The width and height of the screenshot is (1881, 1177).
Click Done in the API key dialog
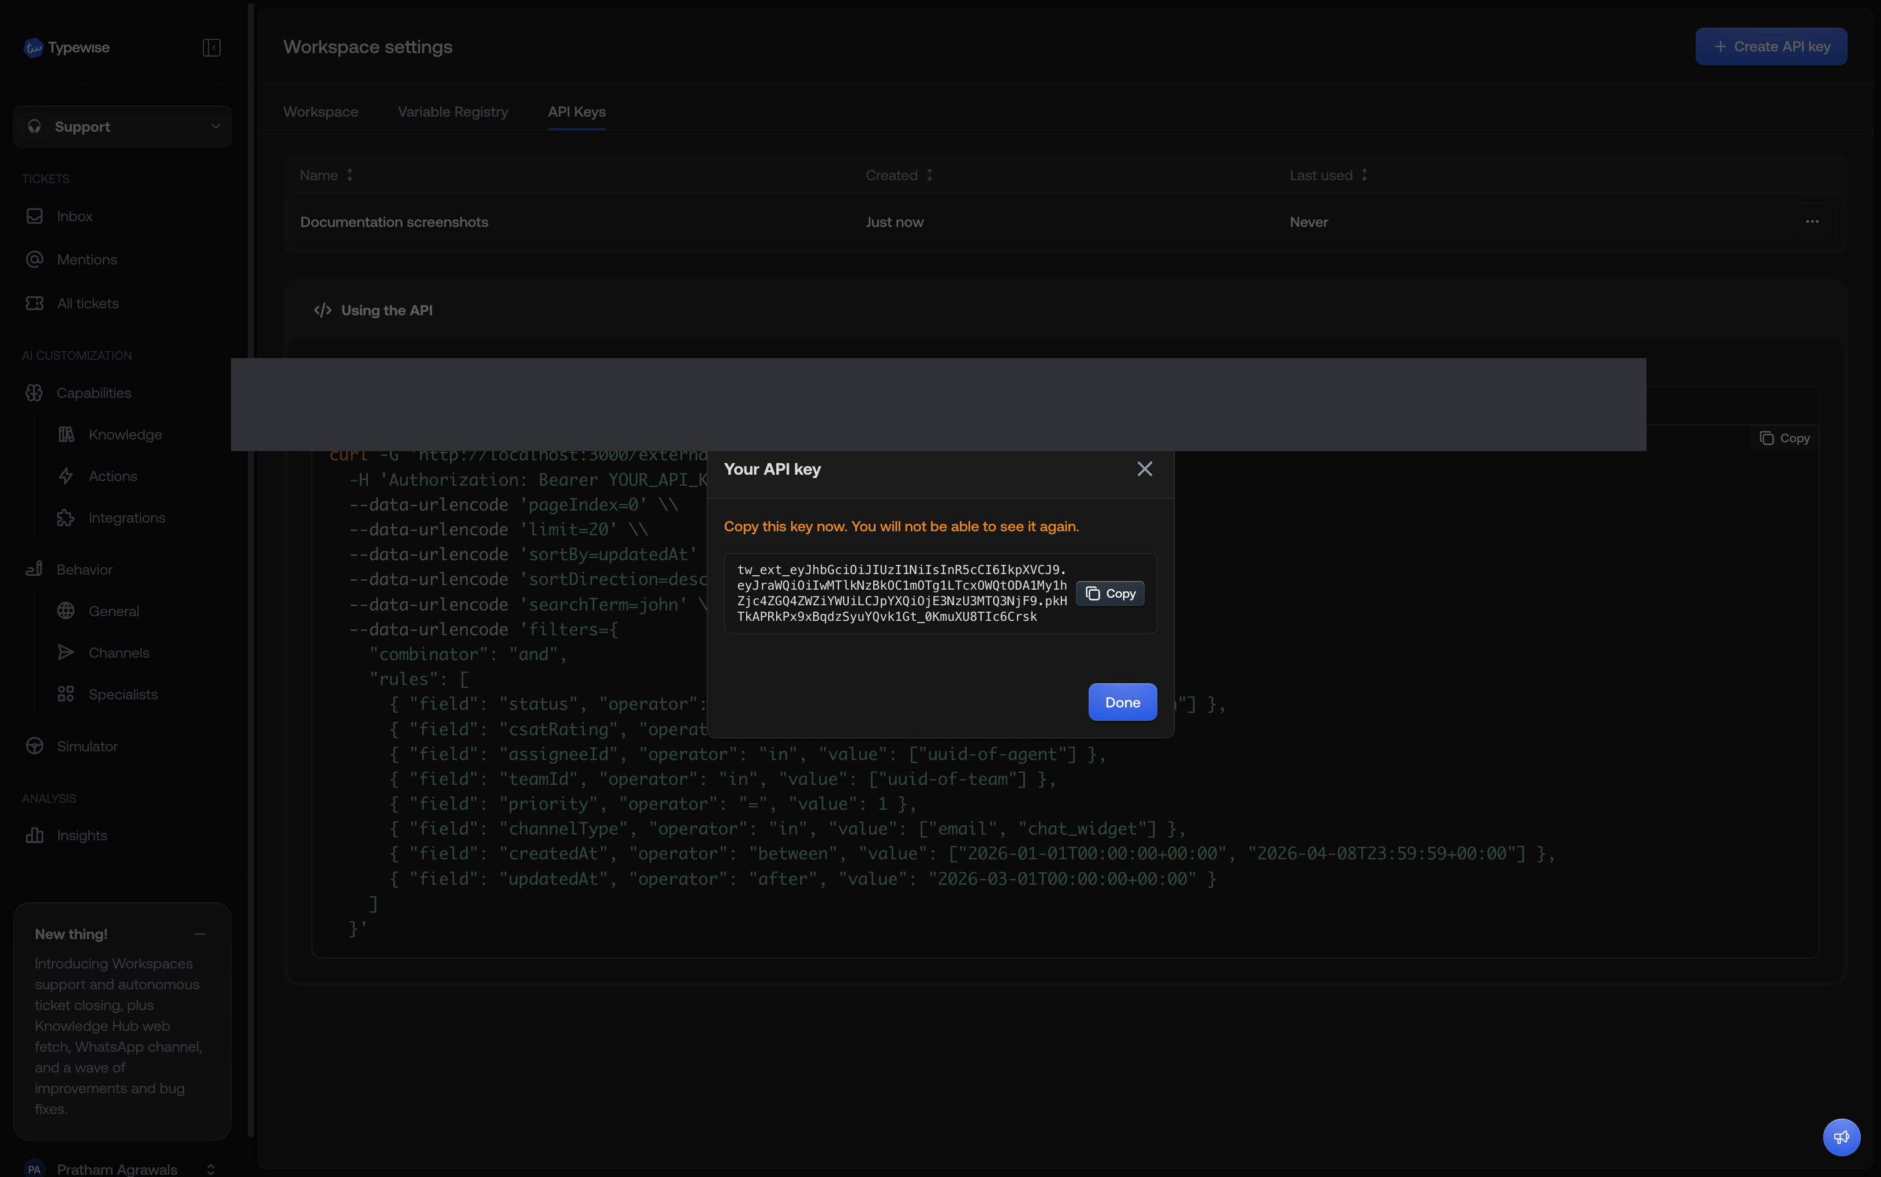pyautogui.click(x=1122, y=702)
